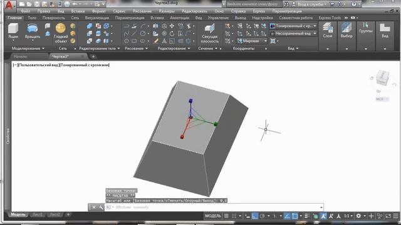Toggle polar tracking in status bar

point(263,216)
